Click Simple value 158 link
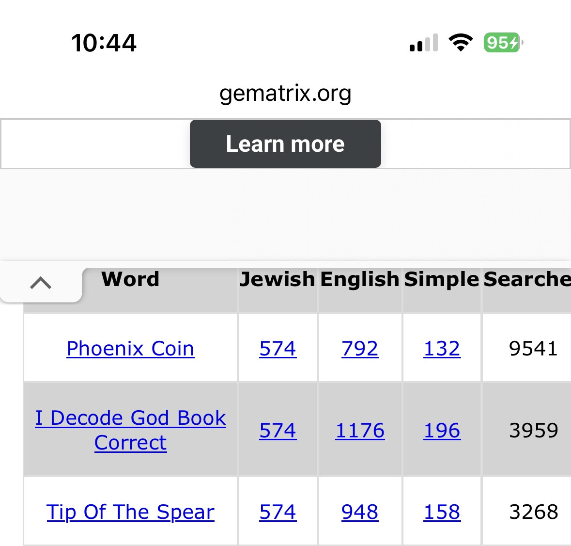The height and width of the screenshot is (546, 571). 442,512
